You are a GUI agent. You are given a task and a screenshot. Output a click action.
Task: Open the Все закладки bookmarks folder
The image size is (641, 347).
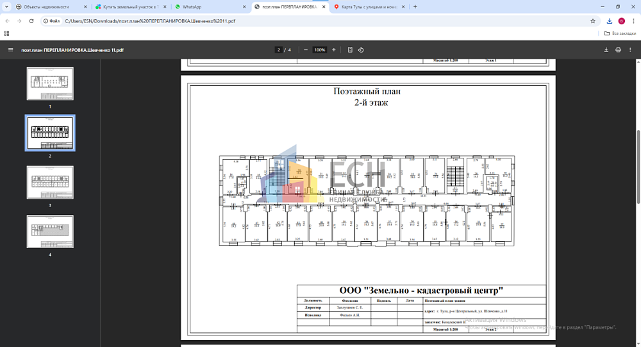[620, 33]
